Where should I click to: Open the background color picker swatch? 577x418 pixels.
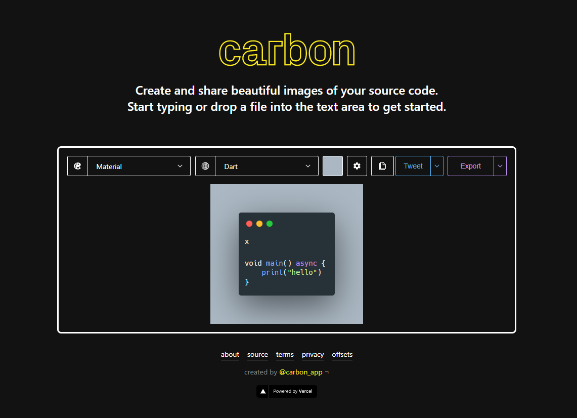point(333,166)
